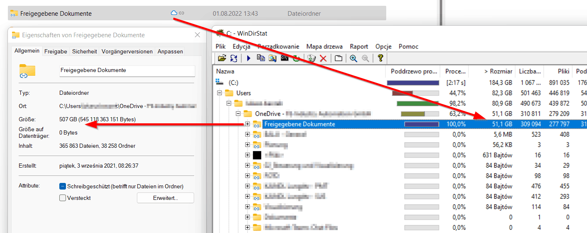Click the subtree percentage bar for Users
The image size is (587, 233).
tap(415, 93)
